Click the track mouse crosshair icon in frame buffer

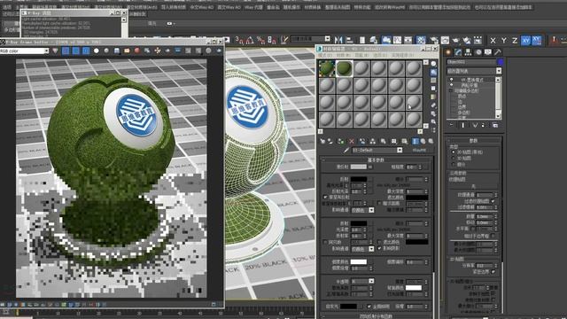(x=158, y=51)
